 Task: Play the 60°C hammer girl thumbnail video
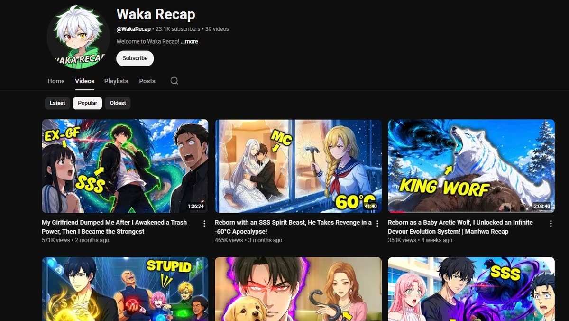[298, 166]
